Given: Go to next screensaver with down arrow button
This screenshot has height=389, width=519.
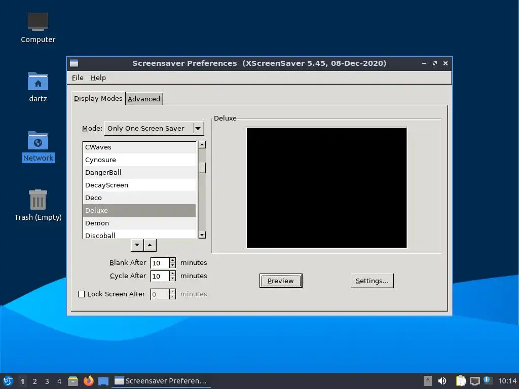Looking at the screenshot, I should point(137,245).
